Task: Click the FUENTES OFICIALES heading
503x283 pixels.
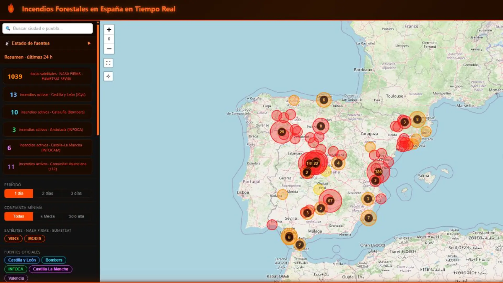Action: coord(22,252)
